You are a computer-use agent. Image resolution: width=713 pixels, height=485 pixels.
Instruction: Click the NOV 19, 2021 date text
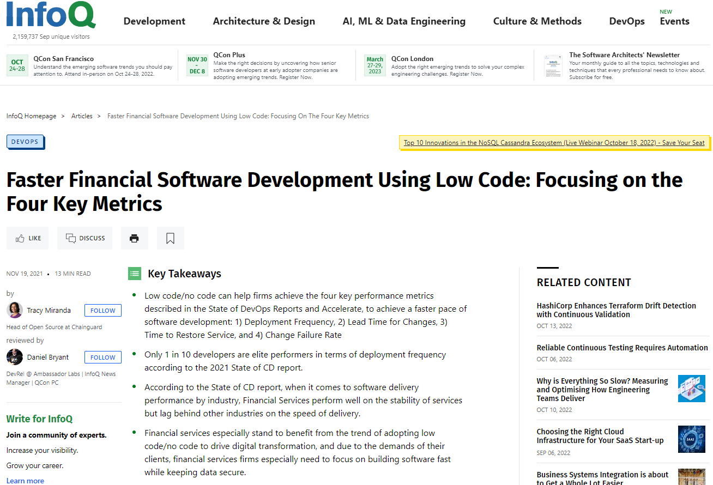[25, 274]
